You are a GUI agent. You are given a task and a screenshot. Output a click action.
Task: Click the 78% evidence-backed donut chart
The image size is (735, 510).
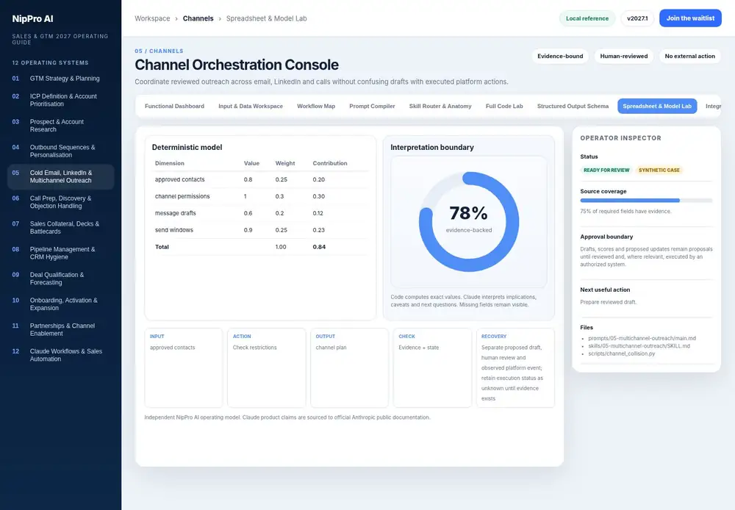469,221
